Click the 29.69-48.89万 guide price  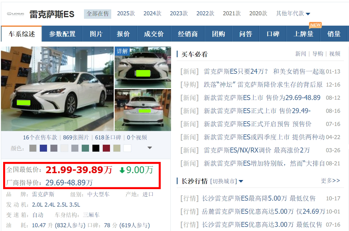[69, 183]
